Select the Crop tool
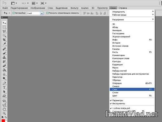Screen dimensions: 162x122 coord(4,40)
